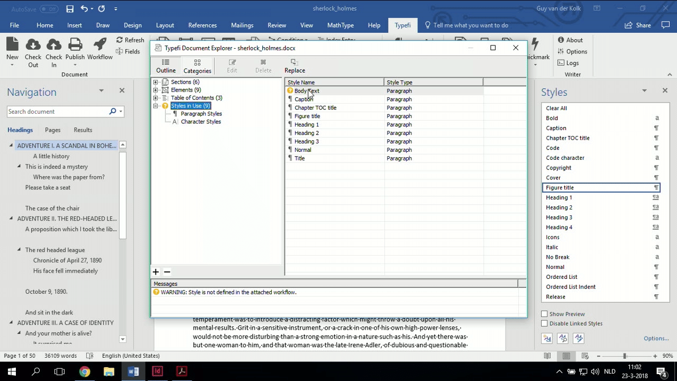
Task: Open the Windows Start menu
Action: pyautogui.click(x=12, y=371)
